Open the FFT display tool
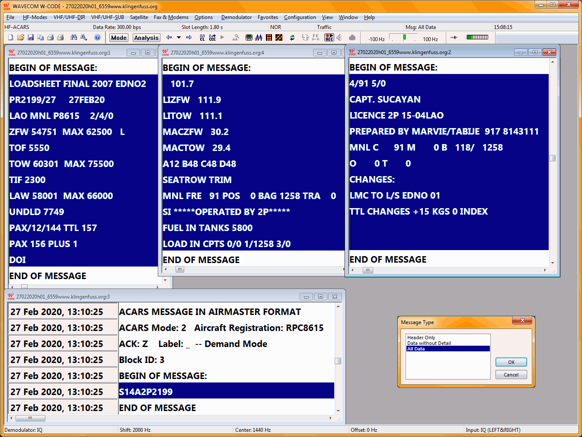The image size is (582, 437). point(259,38)
